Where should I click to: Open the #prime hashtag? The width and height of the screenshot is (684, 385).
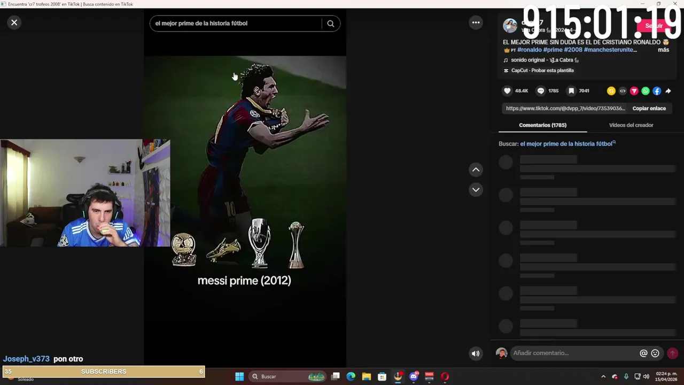coord(553,50)
